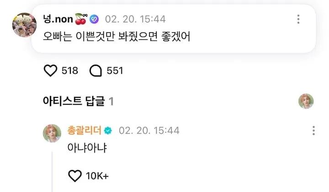329x192 pixels.
Task: Open 총괄리더's profile avatar
Action: click(x=52, y=132)
